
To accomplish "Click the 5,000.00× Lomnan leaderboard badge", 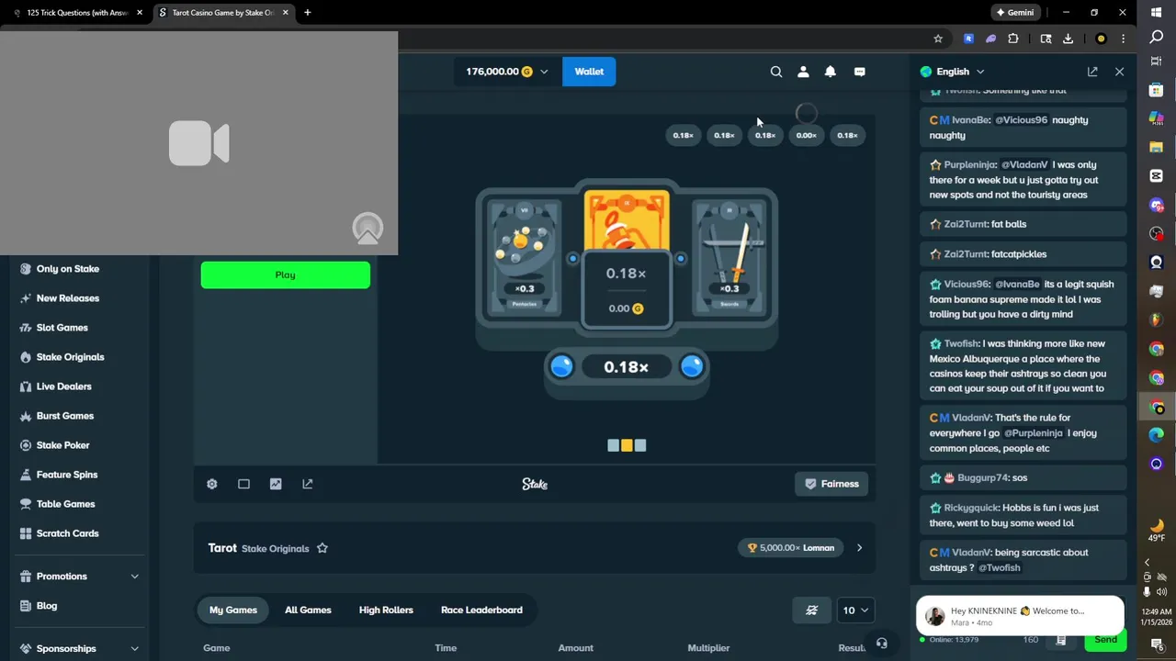I will (792, 548).
